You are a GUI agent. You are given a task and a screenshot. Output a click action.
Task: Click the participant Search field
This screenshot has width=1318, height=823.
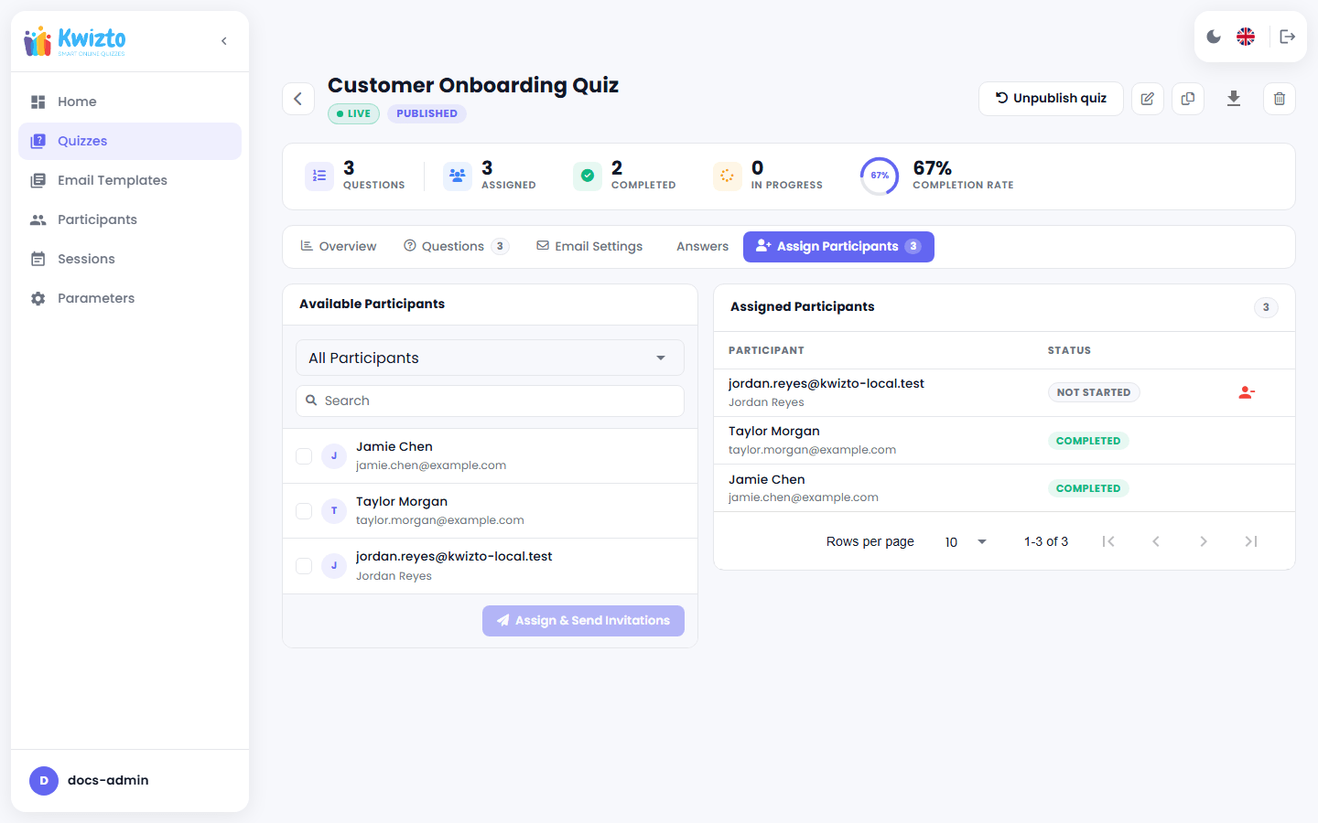[x=490, y=401]
